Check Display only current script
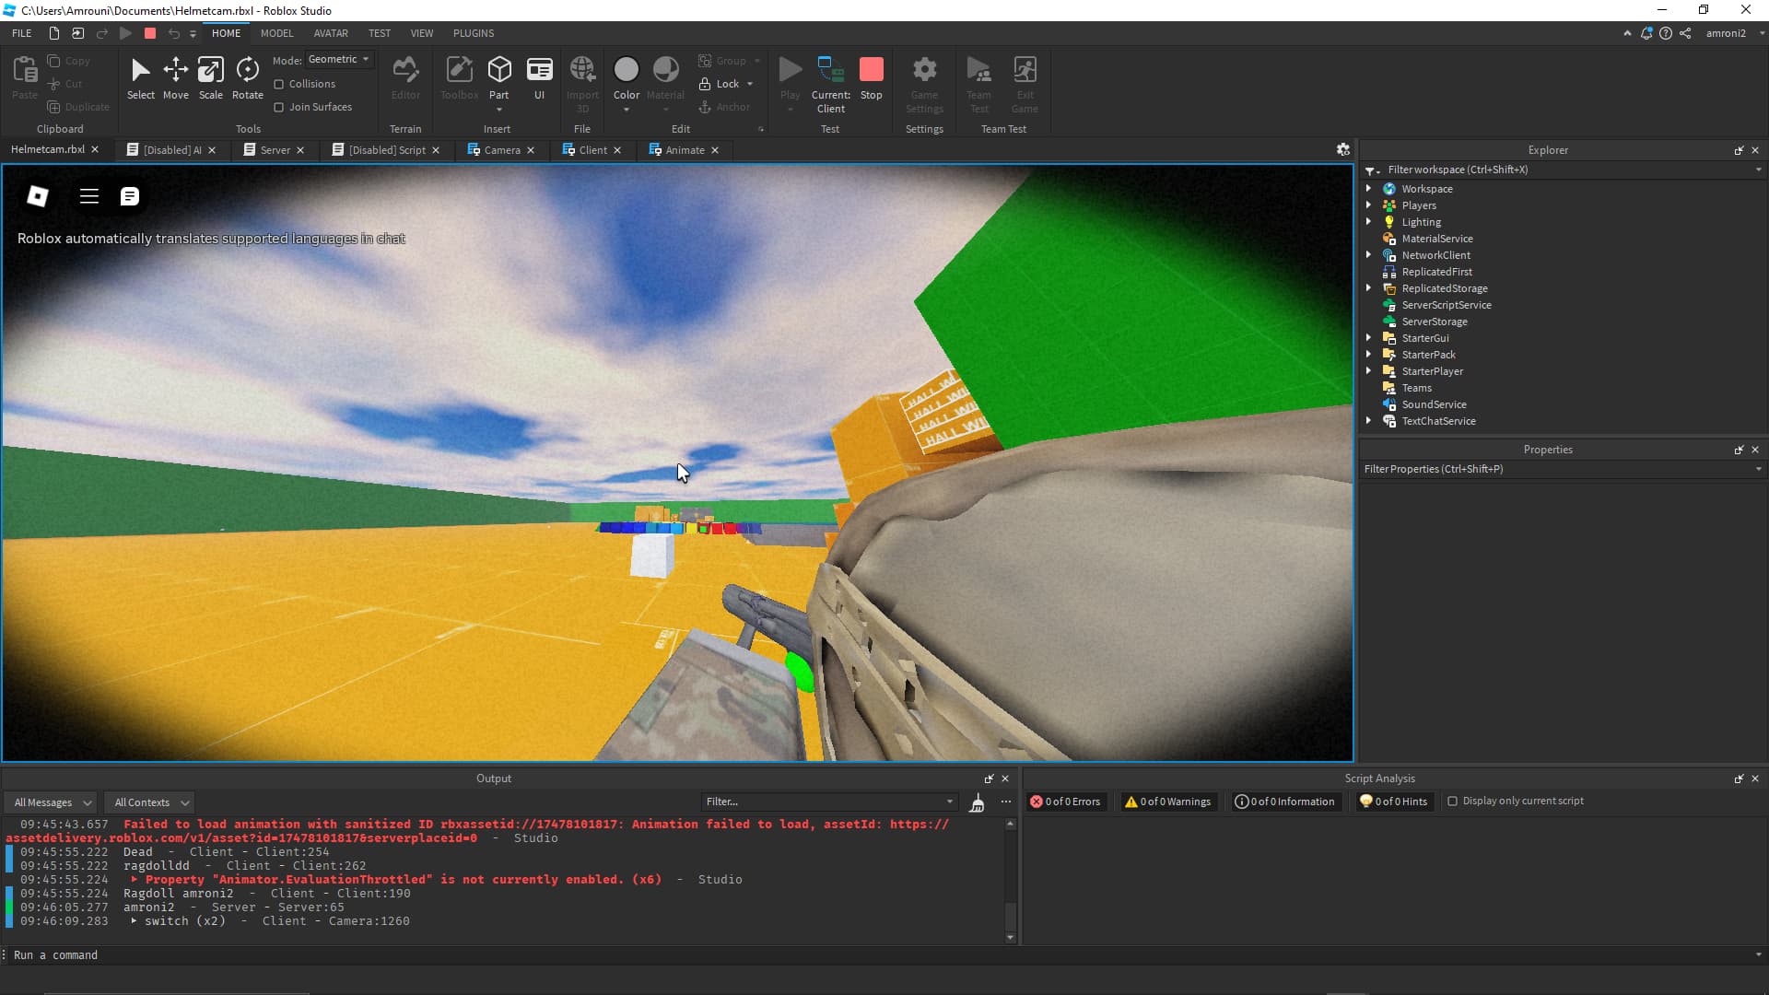 (1453, 802)
